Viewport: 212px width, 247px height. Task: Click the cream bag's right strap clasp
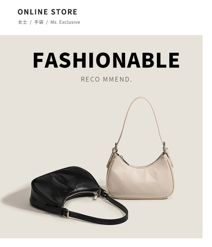click(165, 146)
